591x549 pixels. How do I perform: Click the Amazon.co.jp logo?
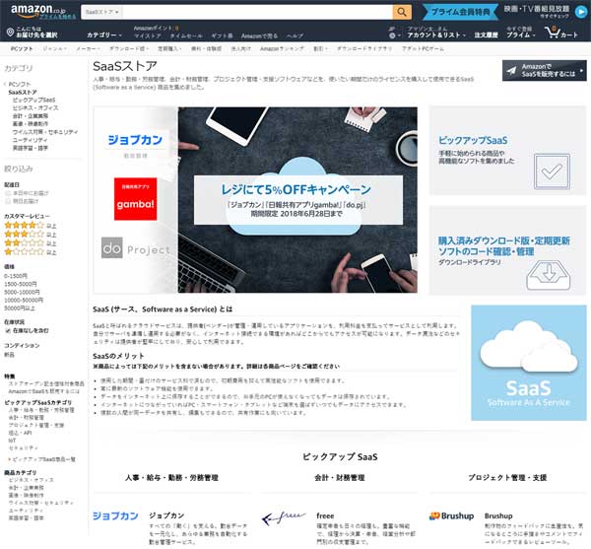[x=38, y=11]
